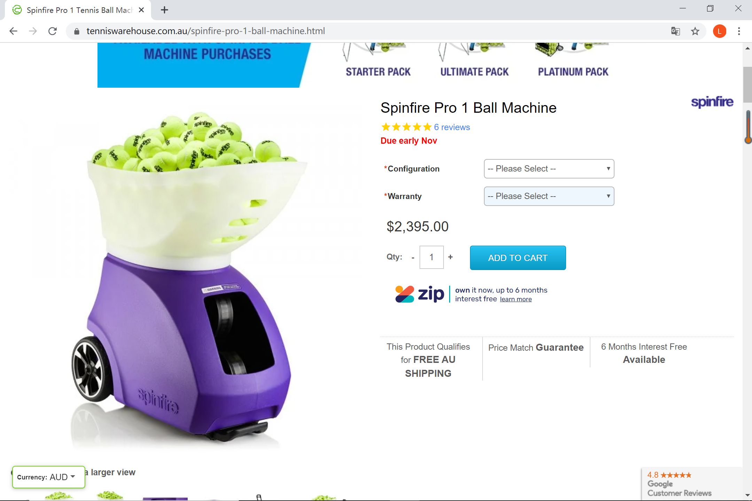Open Zip learn more link
The image size is (752, 501).
pos(516,299)
